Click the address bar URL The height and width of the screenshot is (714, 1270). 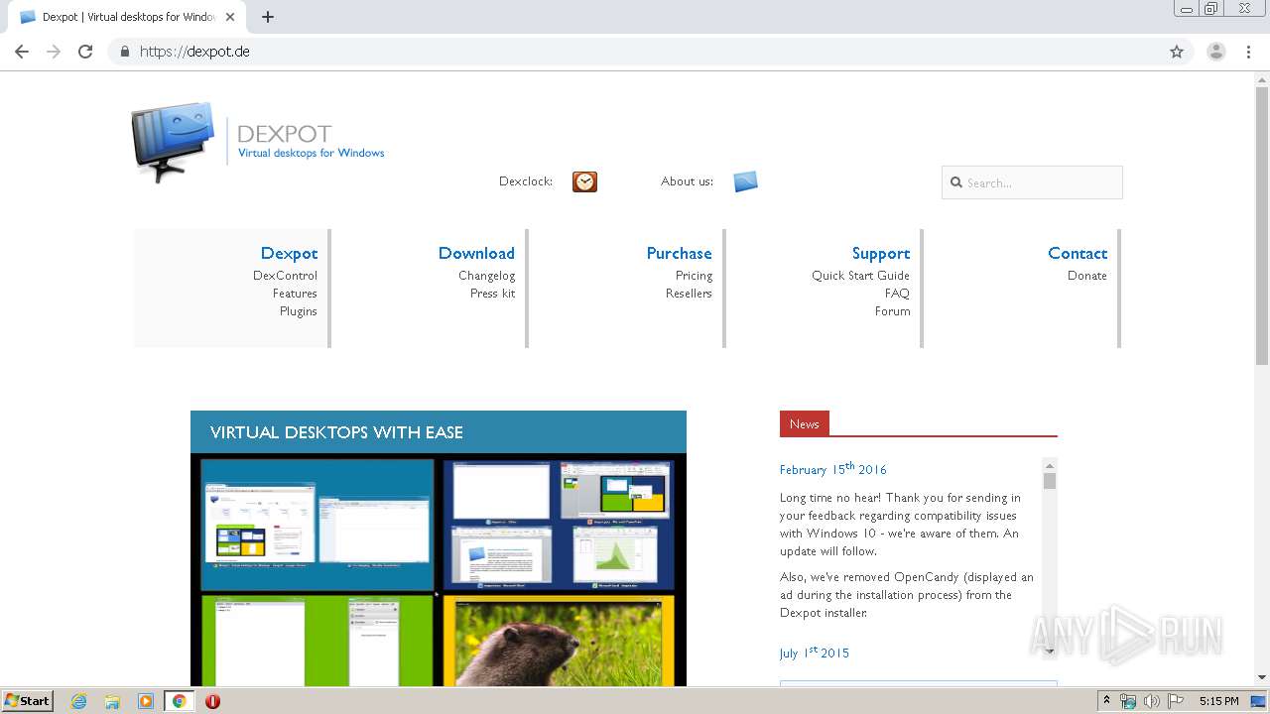[194, 52]
